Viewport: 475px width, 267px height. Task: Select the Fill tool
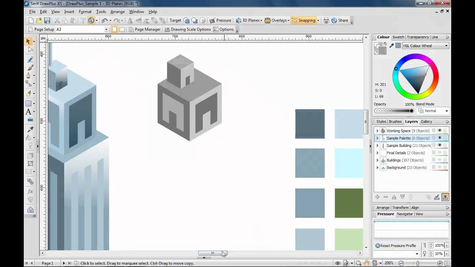29,138
